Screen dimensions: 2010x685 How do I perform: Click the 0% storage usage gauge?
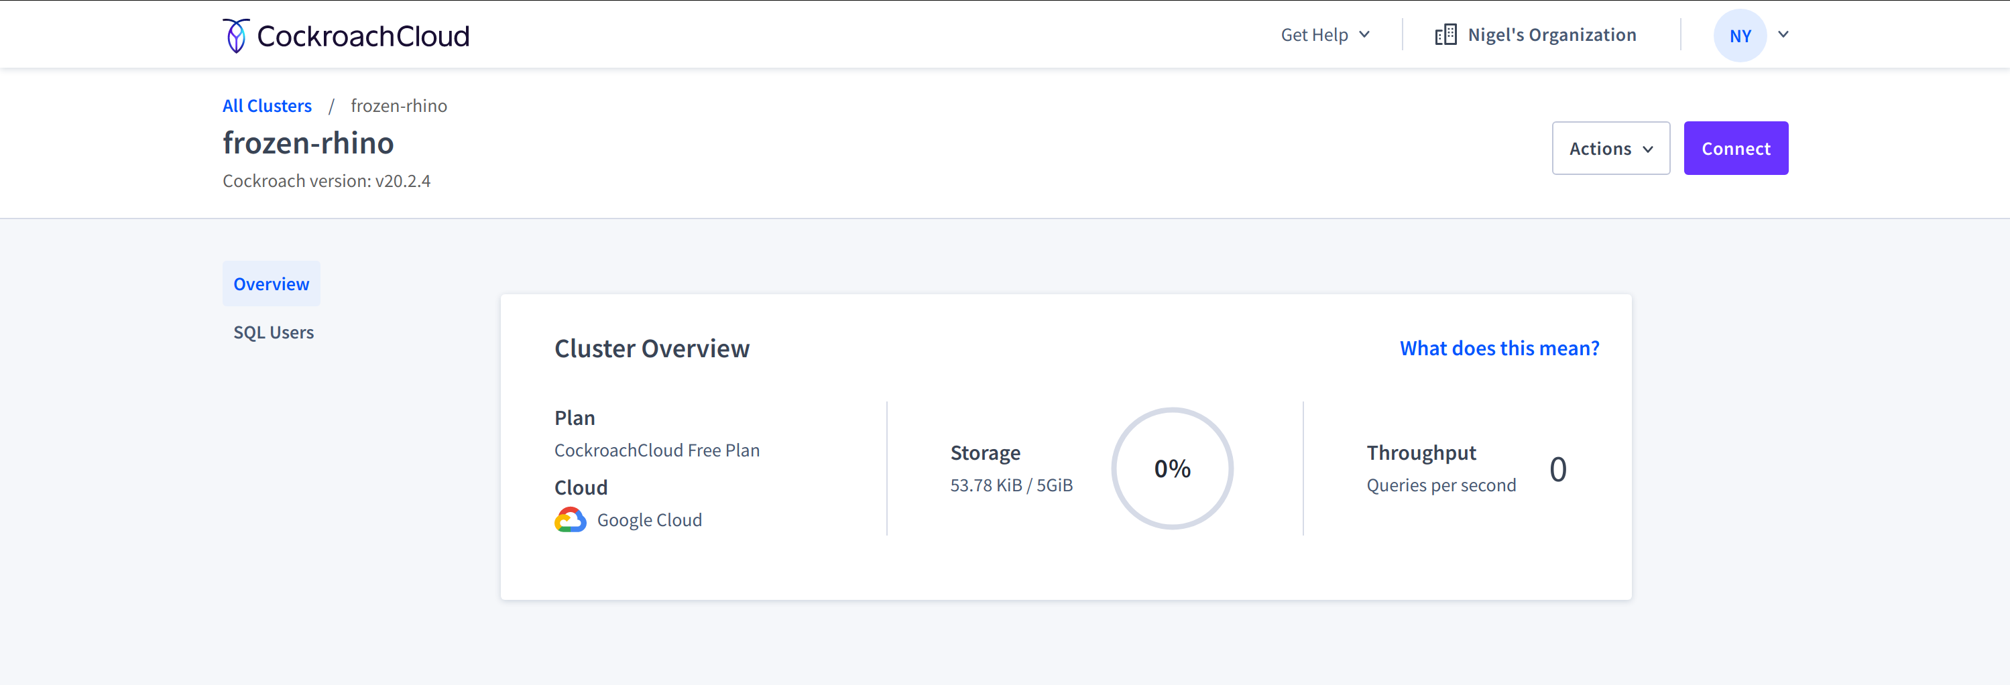1172,469
